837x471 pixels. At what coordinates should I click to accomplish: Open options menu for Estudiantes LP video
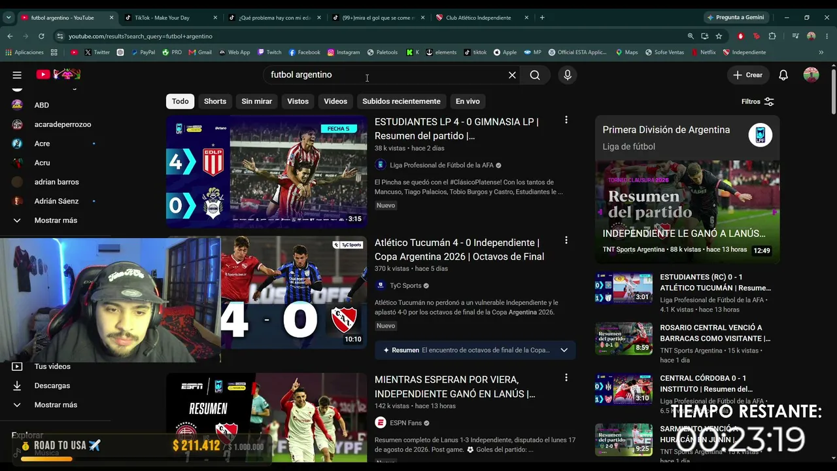[566, 120]
